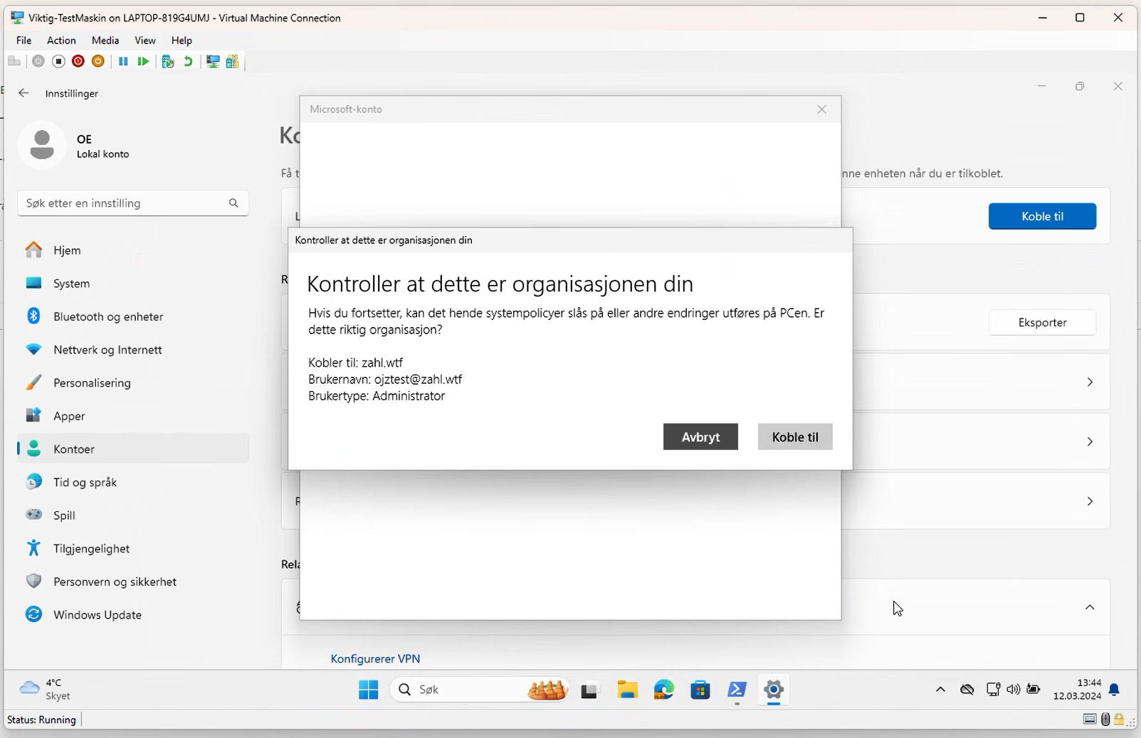The image size is (1141, 738).
Task: Click first right chevron below Eksporter
Action: [1090, 382]
